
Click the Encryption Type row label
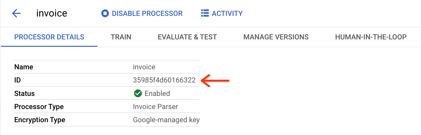pos(40,120)
